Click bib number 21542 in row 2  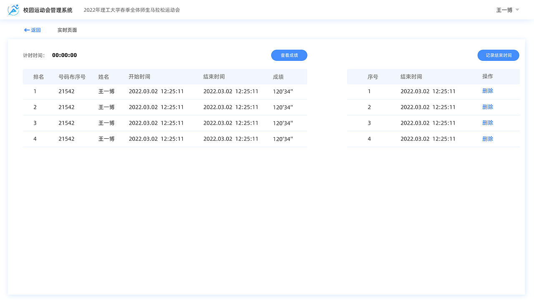[66, 107]
